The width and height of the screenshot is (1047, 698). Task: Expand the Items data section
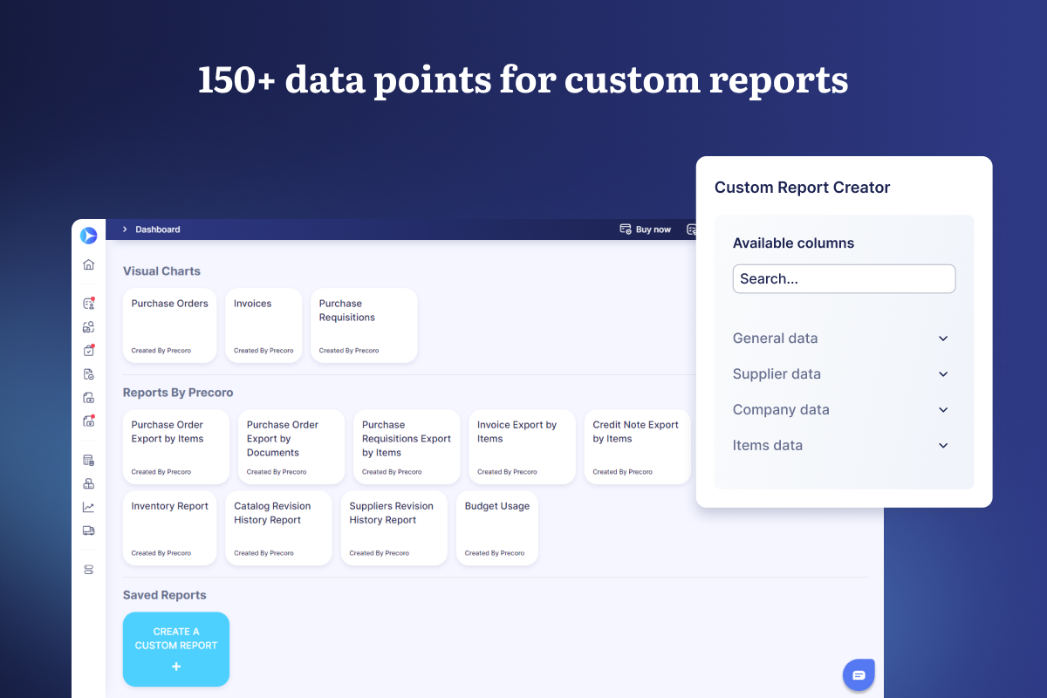click(x=841, y=446)
